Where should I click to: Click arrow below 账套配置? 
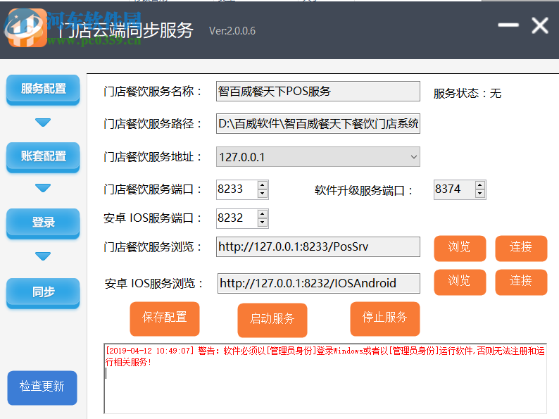click(x=43, y=188)
